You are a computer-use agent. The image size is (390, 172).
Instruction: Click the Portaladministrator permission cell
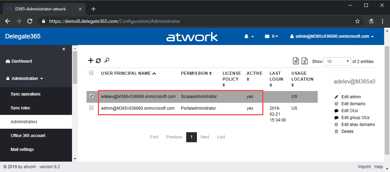pos(199,108)
